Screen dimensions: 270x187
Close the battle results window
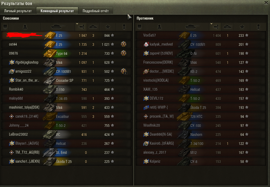click(x=266, y=3)
